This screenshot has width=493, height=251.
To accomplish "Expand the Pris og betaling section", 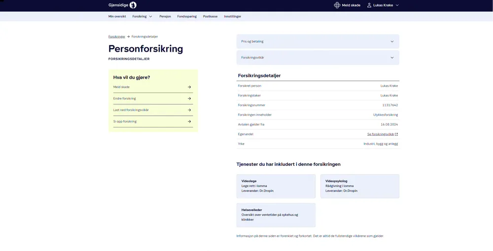I will [317, 42].
